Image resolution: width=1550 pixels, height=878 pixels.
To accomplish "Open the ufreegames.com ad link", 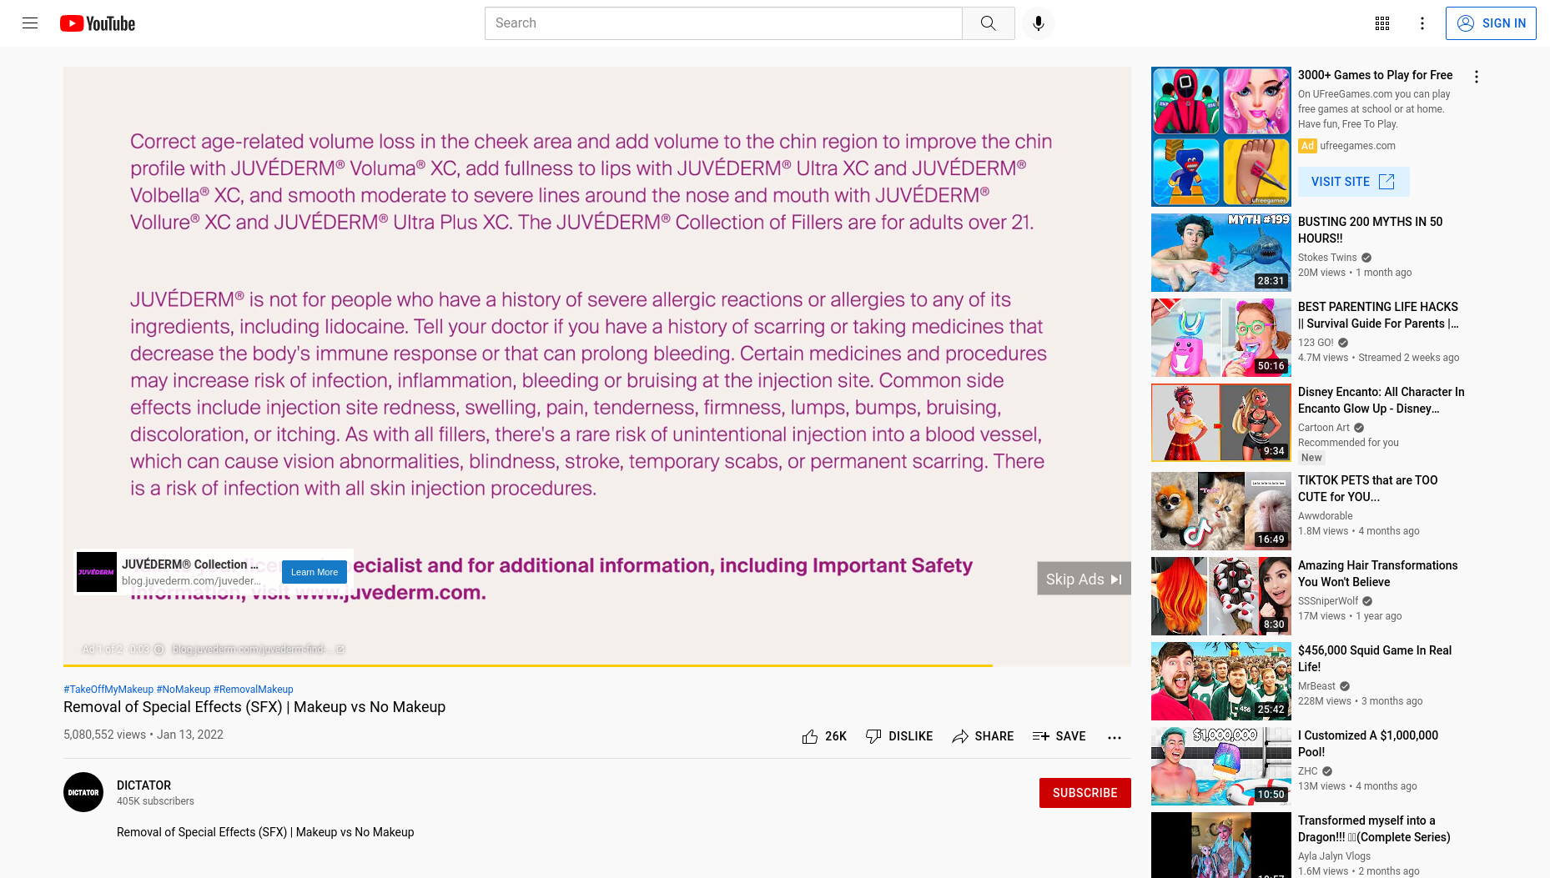I will click(x=1357, y=146).
